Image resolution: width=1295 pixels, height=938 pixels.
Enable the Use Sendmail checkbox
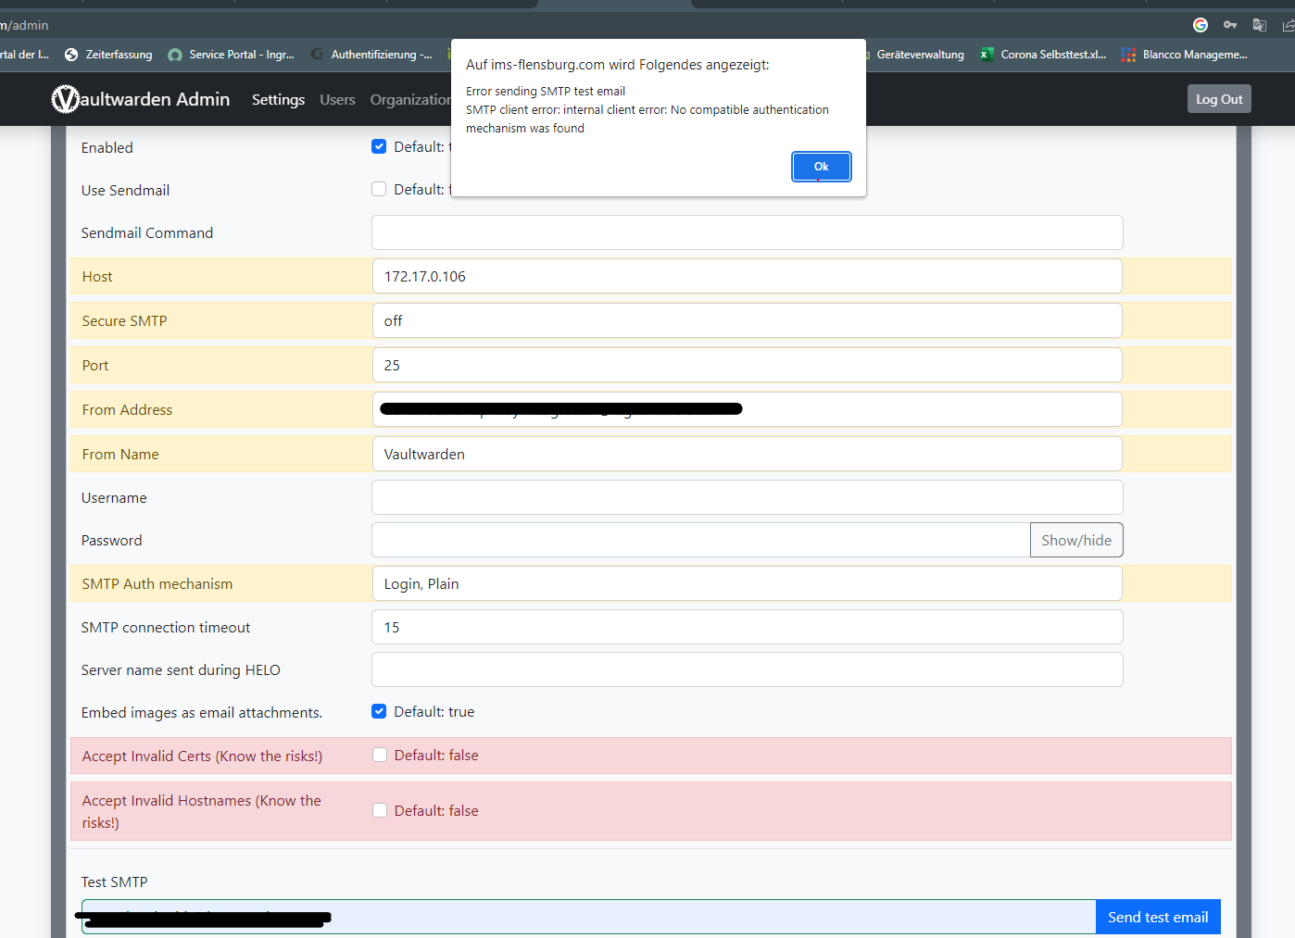379,189
